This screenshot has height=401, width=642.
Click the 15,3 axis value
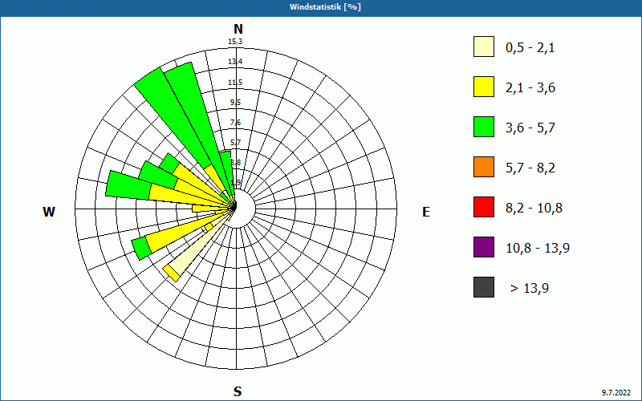tap(235, 42)
